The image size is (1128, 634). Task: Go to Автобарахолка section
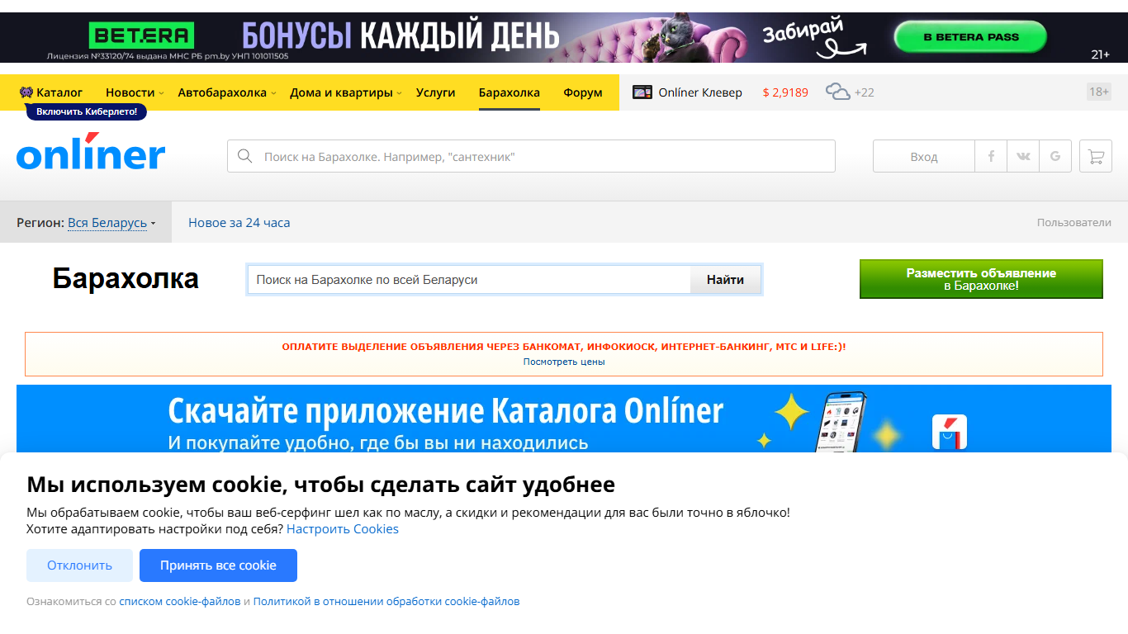222,92
